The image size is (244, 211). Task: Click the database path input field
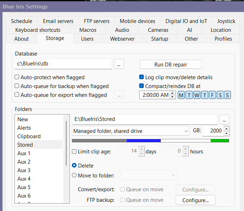click(63, 64)
